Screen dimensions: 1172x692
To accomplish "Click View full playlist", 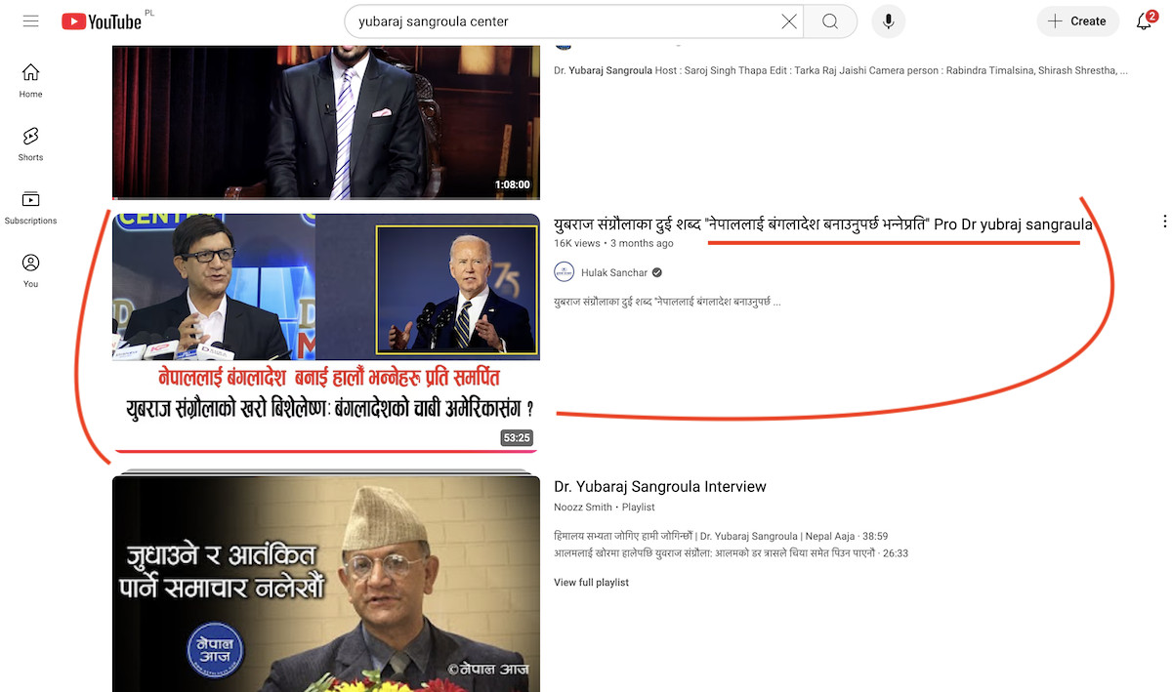I will point(591,583).
